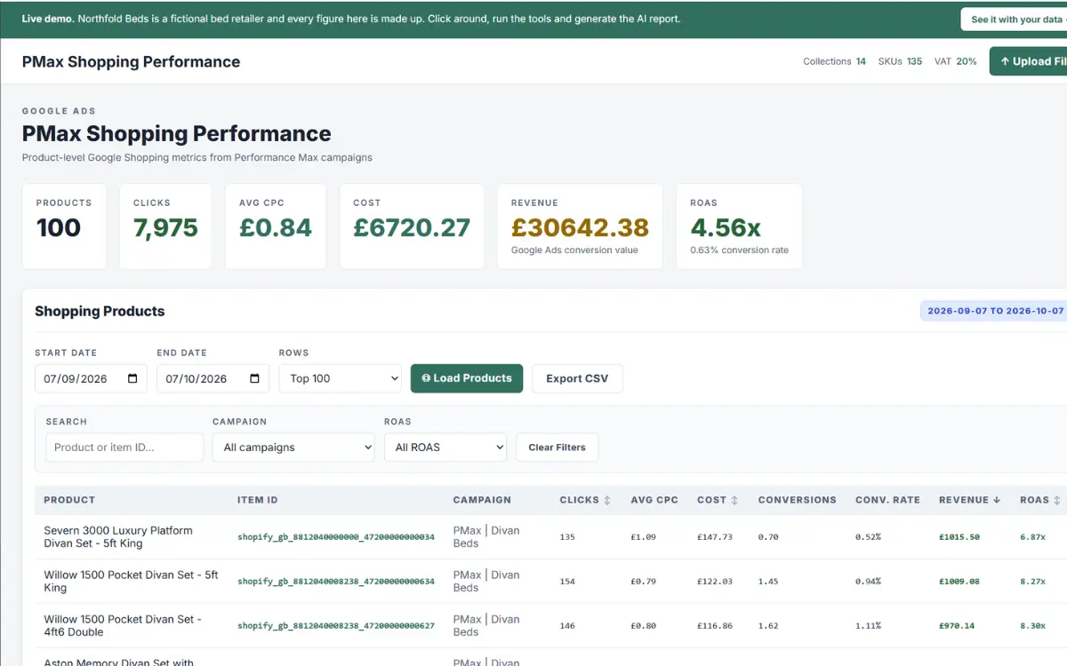Click item ID ending 47200000000034

pyautogui.click(x=336, y=537)
